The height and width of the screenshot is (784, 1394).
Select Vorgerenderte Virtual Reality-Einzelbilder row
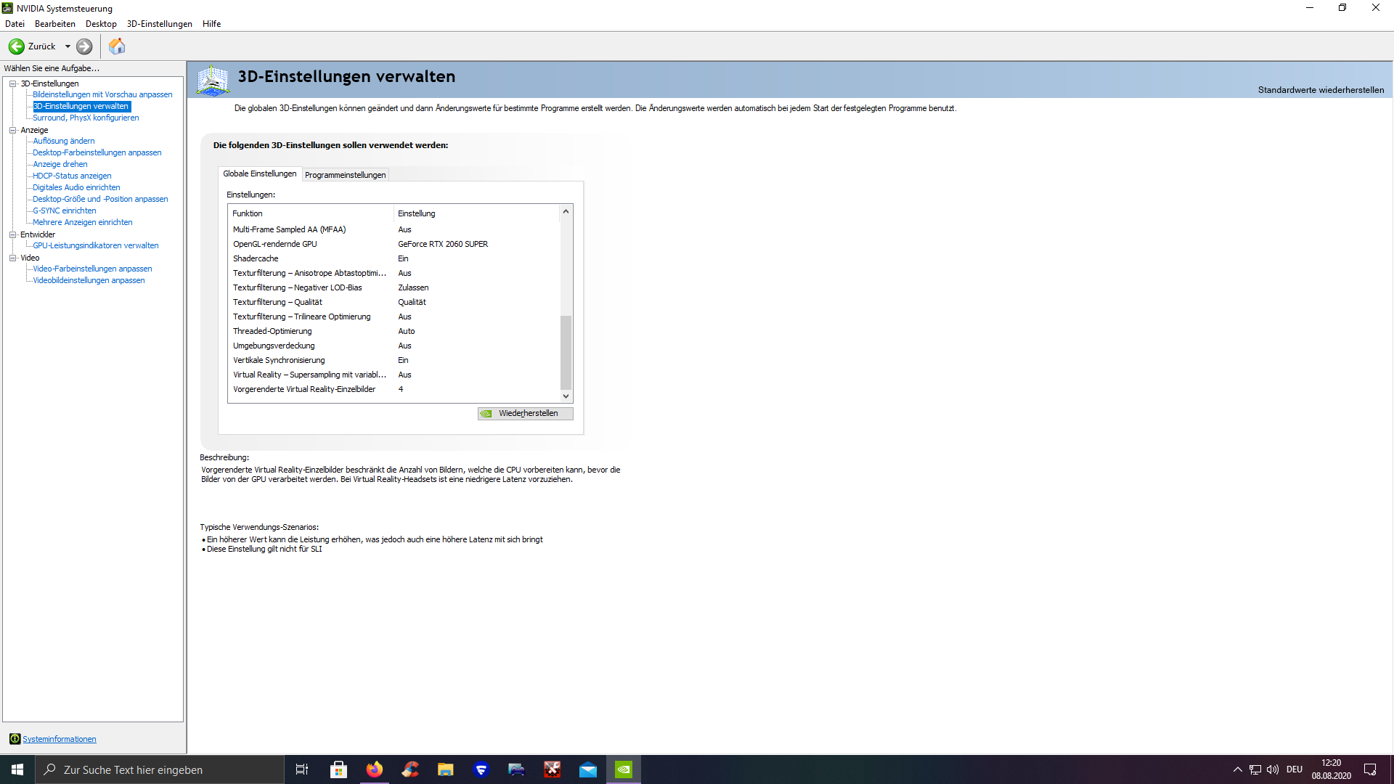tap(394, 389)
